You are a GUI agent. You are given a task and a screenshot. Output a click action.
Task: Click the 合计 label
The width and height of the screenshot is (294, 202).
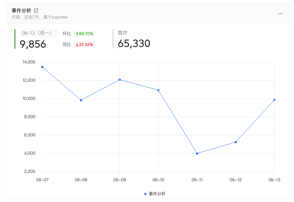[x=123, y=33]
